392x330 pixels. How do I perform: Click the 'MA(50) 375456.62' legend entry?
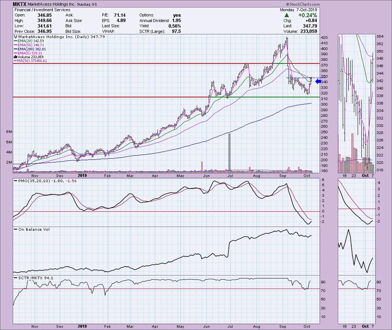click(x=31, y=61)
